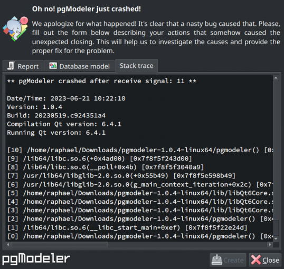
Task: Click the Create button
Action: [228, 260]
